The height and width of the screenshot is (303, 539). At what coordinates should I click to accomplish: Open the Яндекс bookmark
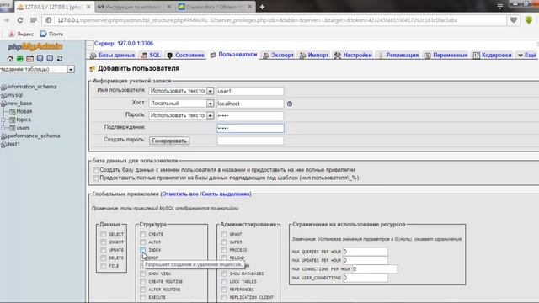(21, 34)
